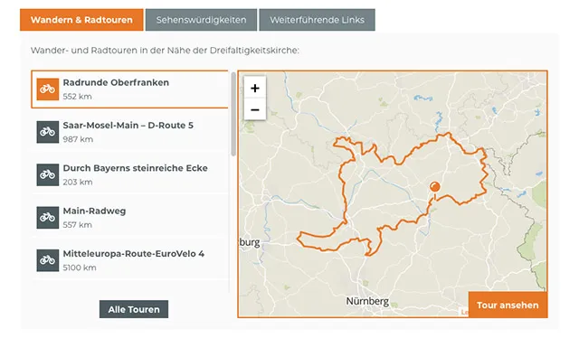Click the bicycle icon for Radrunde Oberfranken
Image resolution: width=579 pixels, height=338 pixels.
point(48,89)
